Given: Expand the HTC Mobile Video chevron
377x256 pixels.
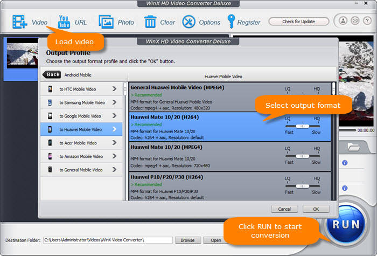Looking at the screenshot, I should (114, 89).
